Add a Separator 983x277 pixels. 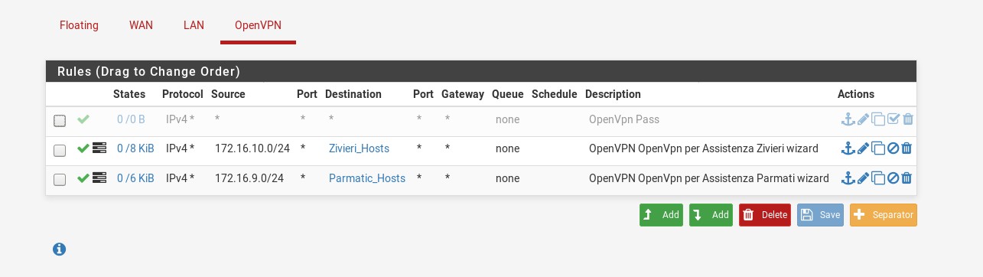[883, 215]
